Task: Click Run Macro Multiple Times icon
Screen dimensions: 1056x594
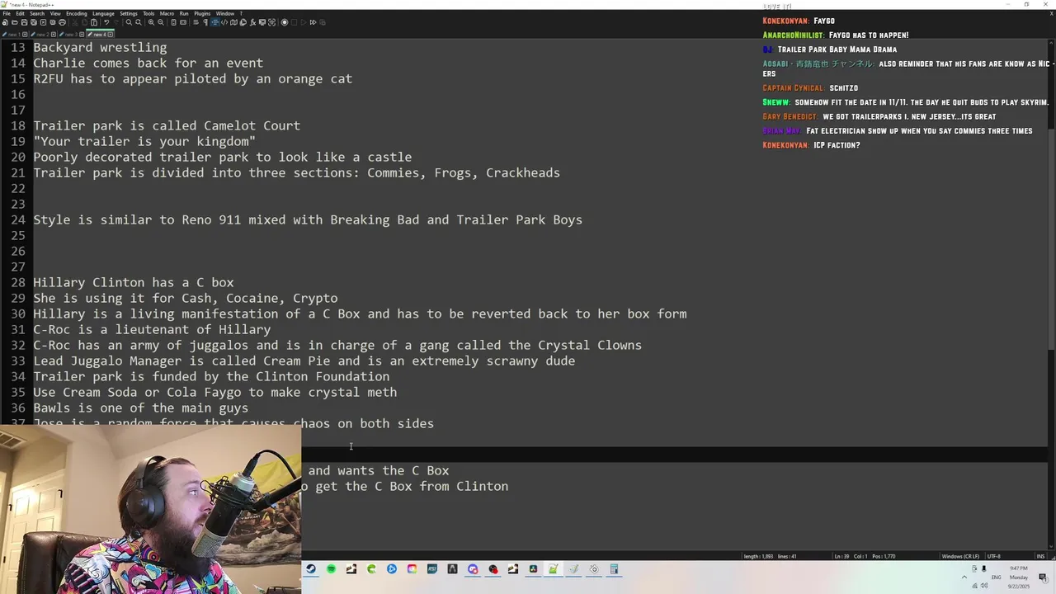Action: tap(313, 22)
